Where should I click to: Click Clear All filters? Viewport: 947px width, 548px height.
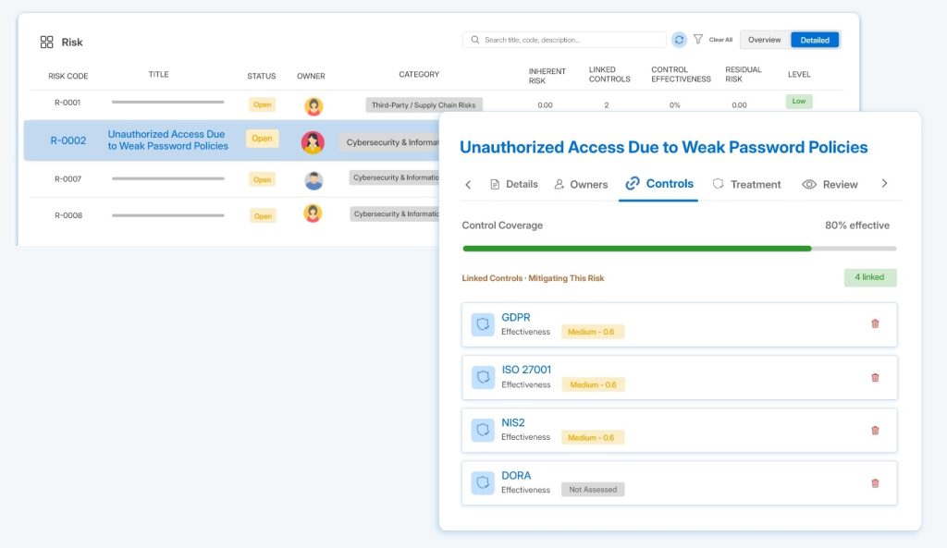click(720, 40)
